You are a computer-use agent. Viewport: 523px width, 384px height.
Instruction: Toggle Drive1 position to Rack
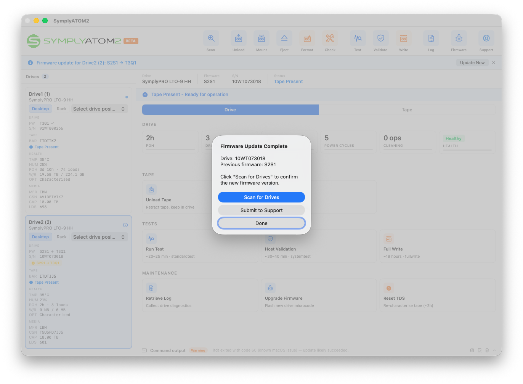[62, 109]
